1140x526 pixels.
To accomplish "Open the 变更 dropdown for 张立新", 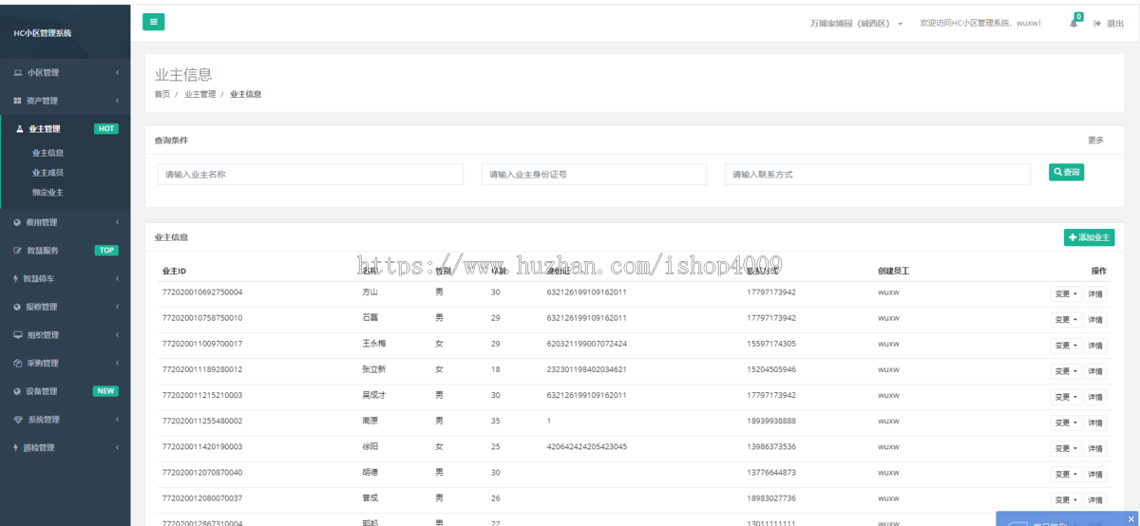I will coord(1065,371).
